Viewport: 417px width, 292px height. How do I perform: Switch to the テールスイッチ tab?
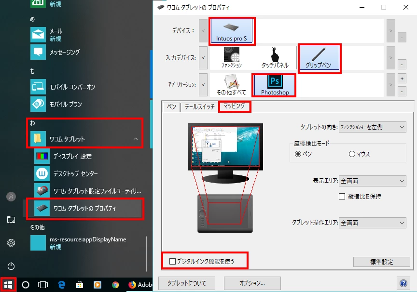click(x=199, y=106)
